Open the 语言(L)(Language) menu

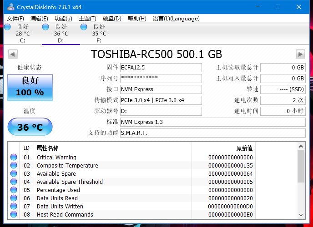(176, 19)
